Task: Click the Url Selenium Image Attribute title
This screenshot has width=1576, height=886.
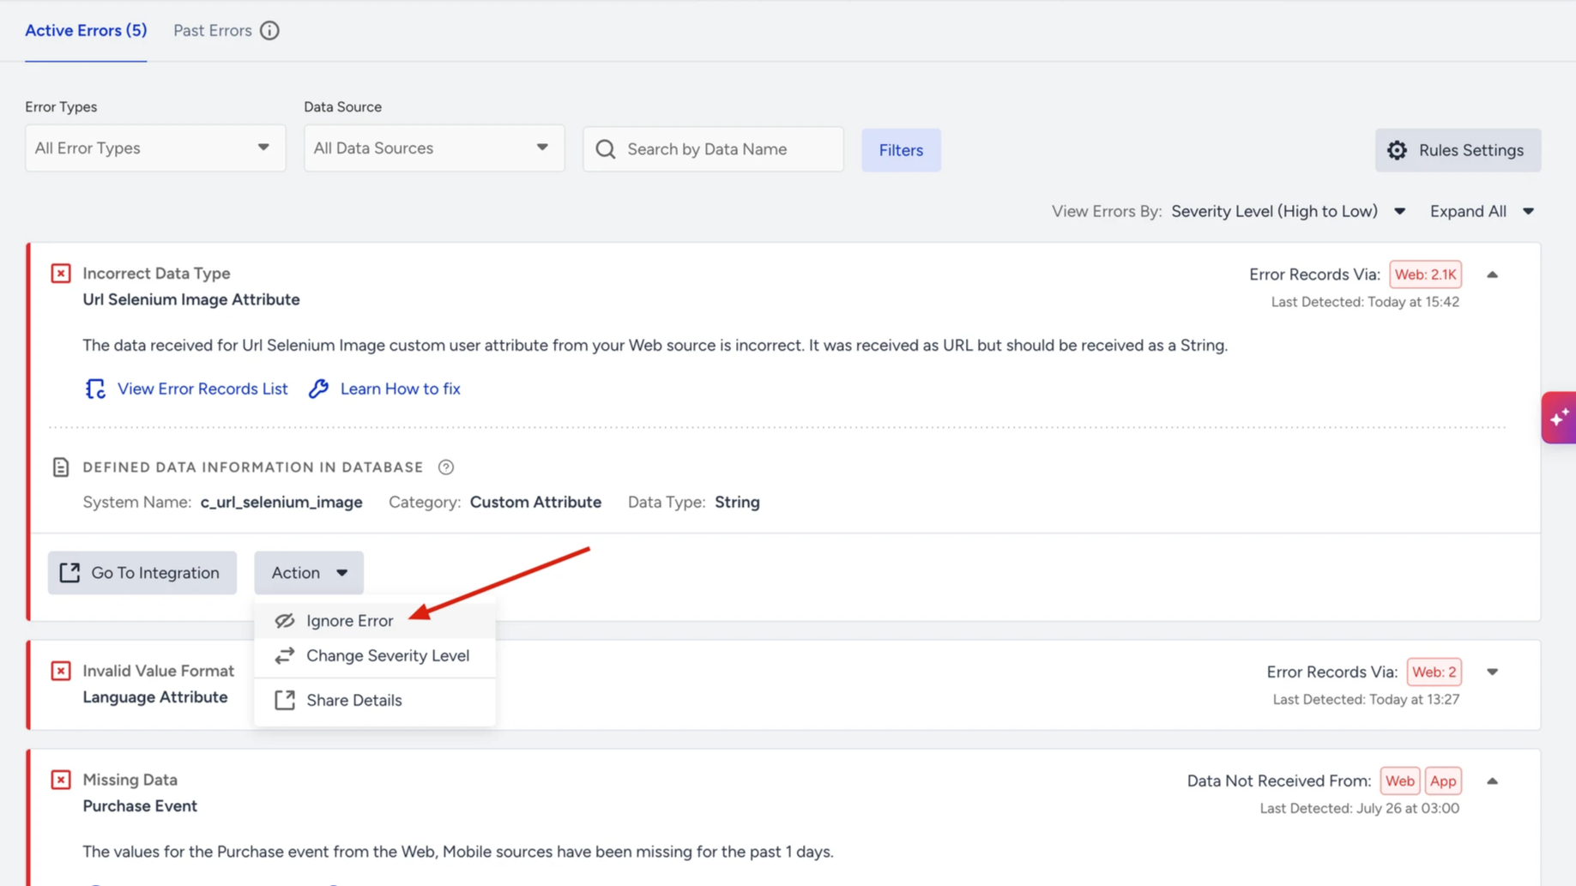Action: 191,299
